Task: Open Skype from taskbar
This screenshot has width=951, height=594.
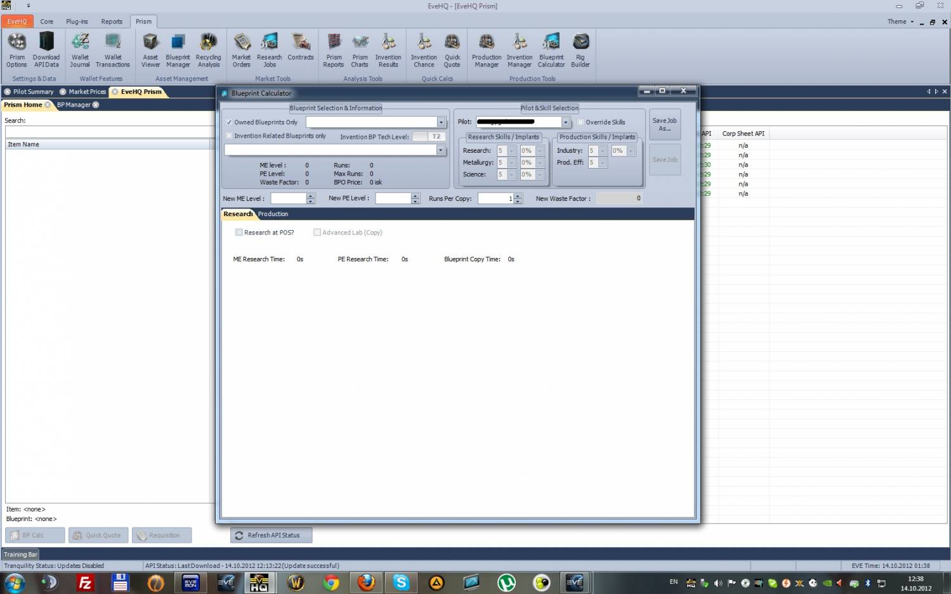Action: 401,583
